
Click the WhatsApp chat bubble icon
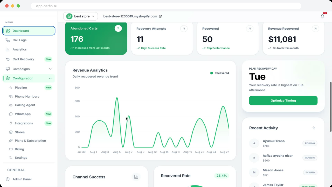[11, 114]
